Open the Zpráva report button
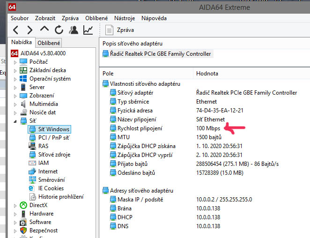This screenshot has width=310, height=238. click(x=119, y=30)
